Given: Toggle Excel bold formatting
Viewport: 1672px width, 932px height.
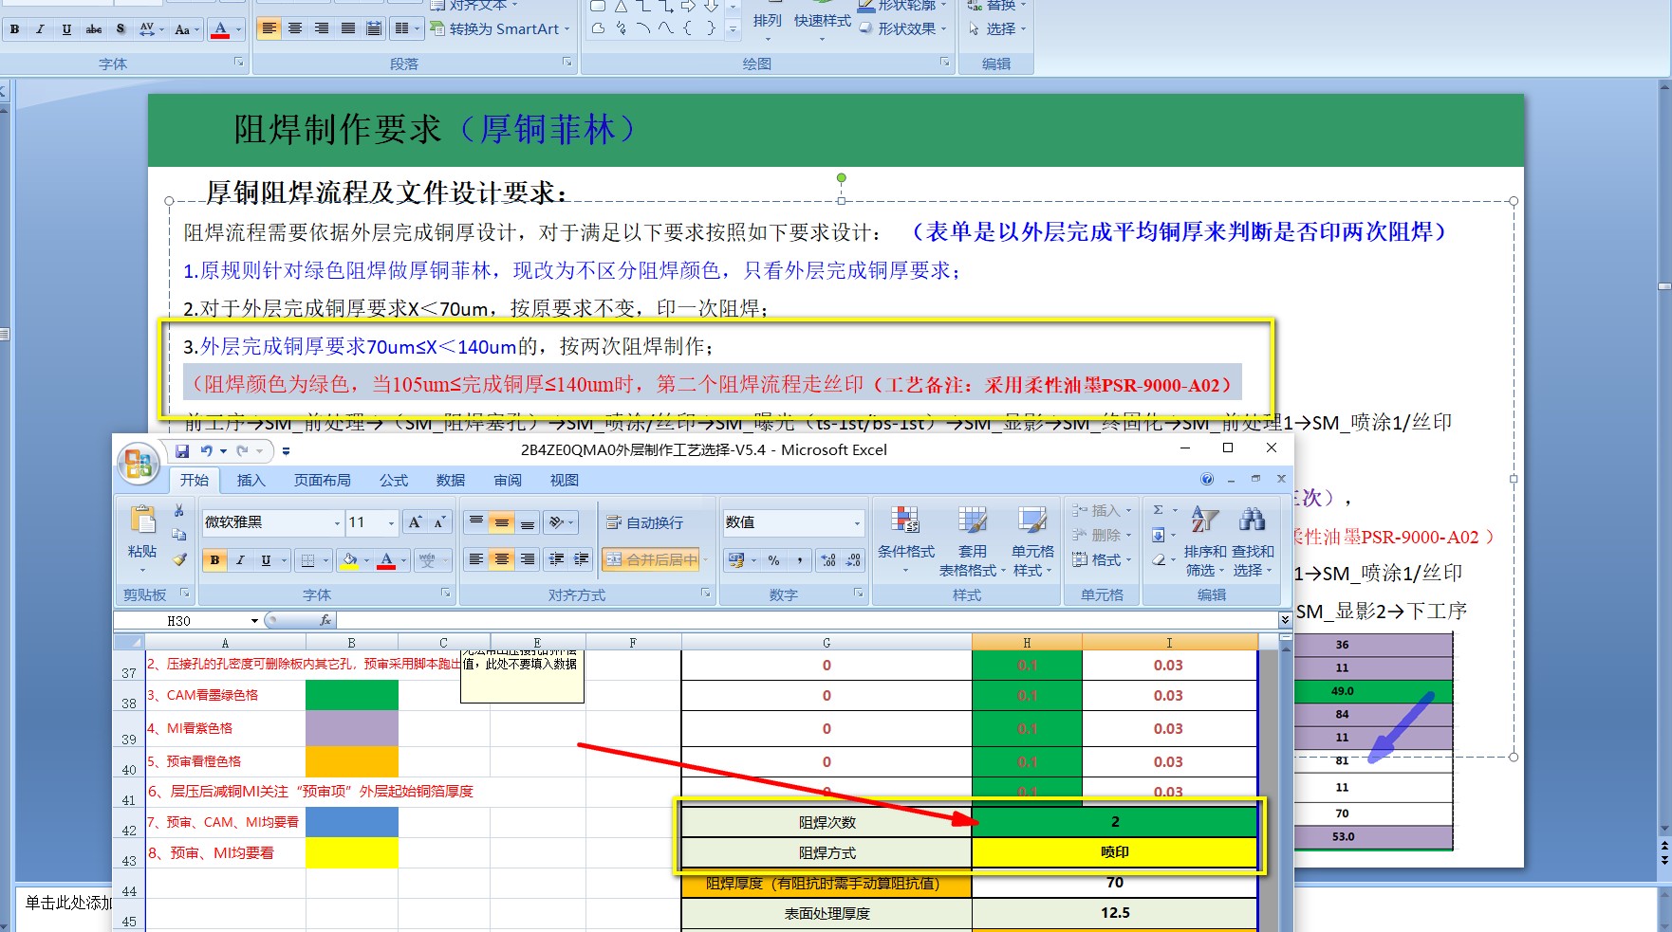Looking at the screenshot, I should point(215,560).
